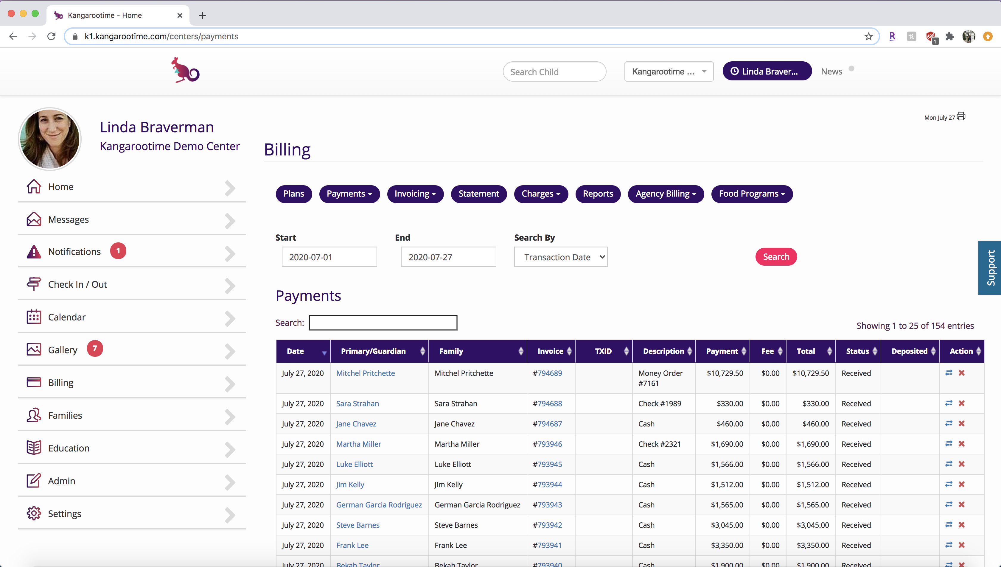Click the Check In / Out signpost icon
1001x567 pixels.
point(34,284)
